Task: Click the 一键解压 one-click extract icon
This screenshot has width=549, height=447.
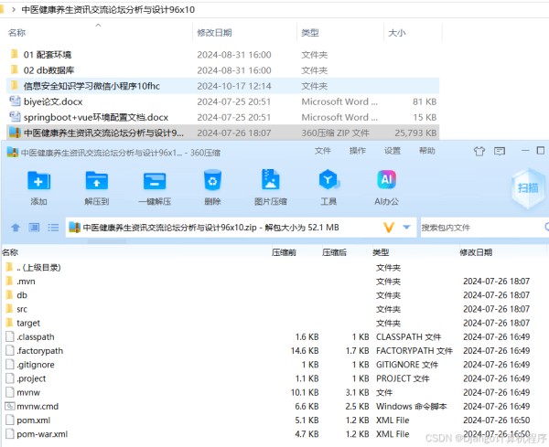Action: [x=155, y=181]
